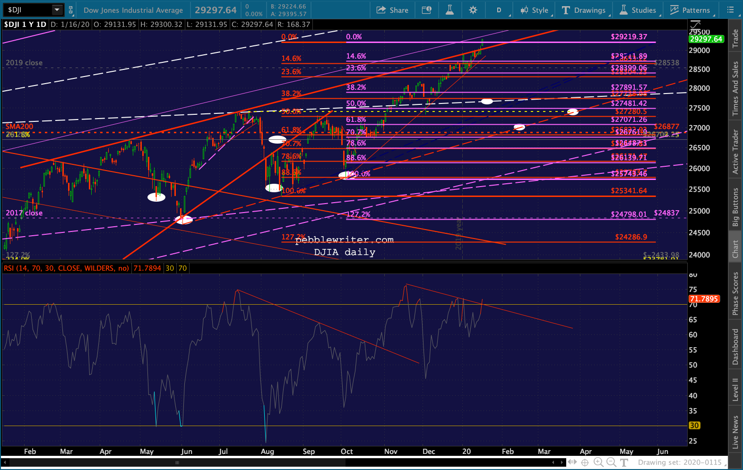743x470 pixels.
Task: Open the Times And Sales tab
Action: (x=735, y=89)
